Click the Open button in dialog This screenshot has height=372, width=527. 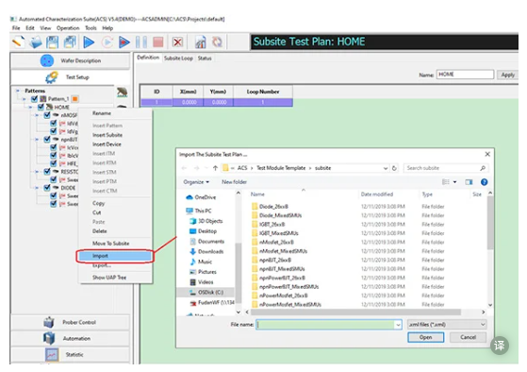point(425,337)
